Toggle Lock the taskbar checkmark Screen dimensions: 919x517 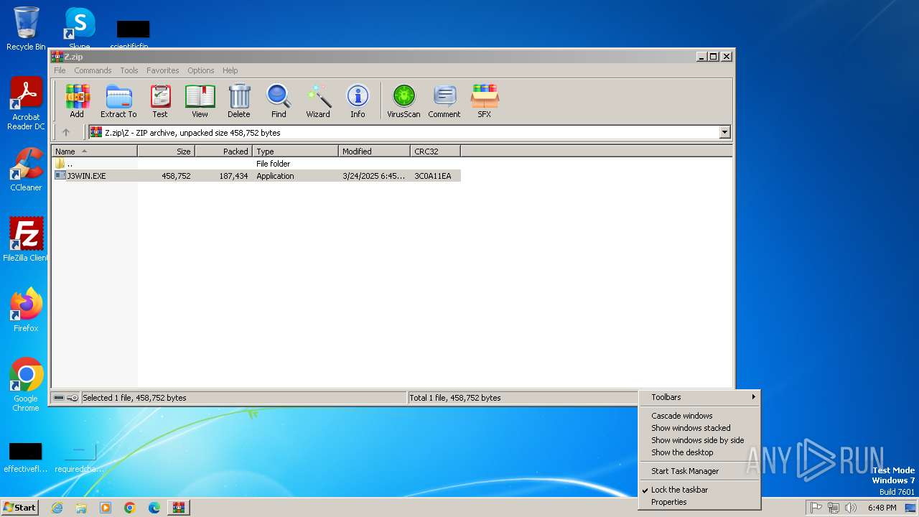pos(699,490)
